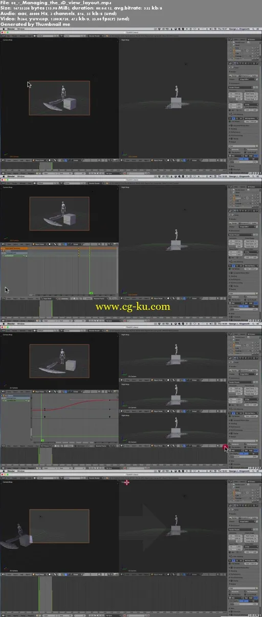Click resolution percentage slider in first frame

coord(235,99)
